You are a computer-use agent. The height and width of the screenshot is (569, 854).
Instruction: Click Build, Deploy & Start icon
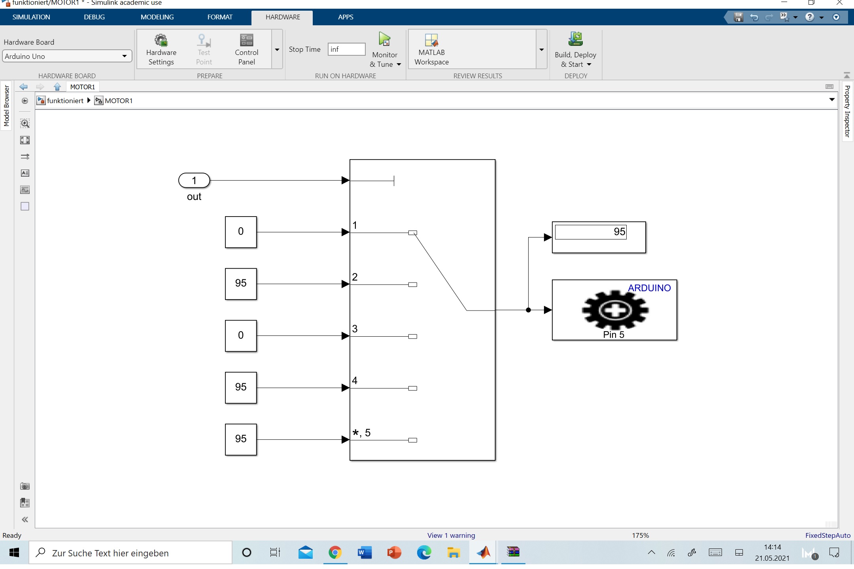(x=575, y=40)
